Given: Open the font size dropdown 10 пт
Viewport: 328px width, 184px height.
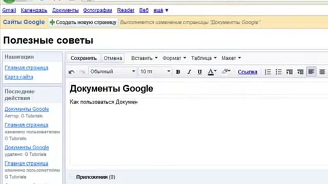Looking at the screenshot, I should tap(155, 72).
